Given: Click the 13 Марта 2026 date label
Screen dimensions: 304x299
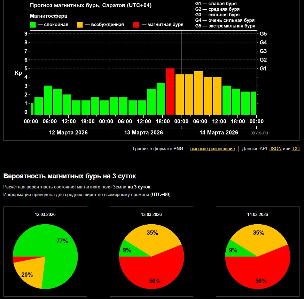Looking at the screenshot, I should [x=143, y=132].
